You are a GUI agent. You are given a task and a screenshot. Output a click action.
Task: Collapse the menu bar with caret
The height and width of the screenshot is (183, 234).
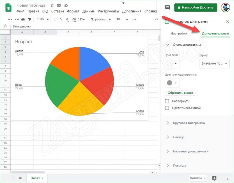[x=156, y=20]
